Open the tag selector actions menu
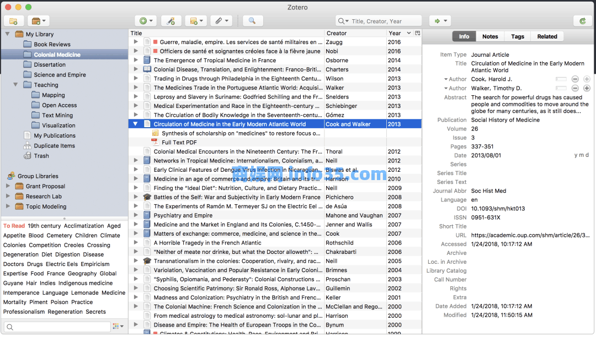Image resolution: width=596 pixels, height=337 pixels. tap(118, 326)
